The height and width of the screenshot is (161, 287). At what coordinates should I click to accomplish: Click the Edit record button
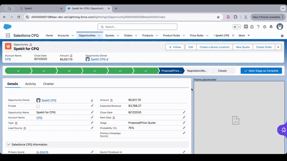click(x=191, y=47)
